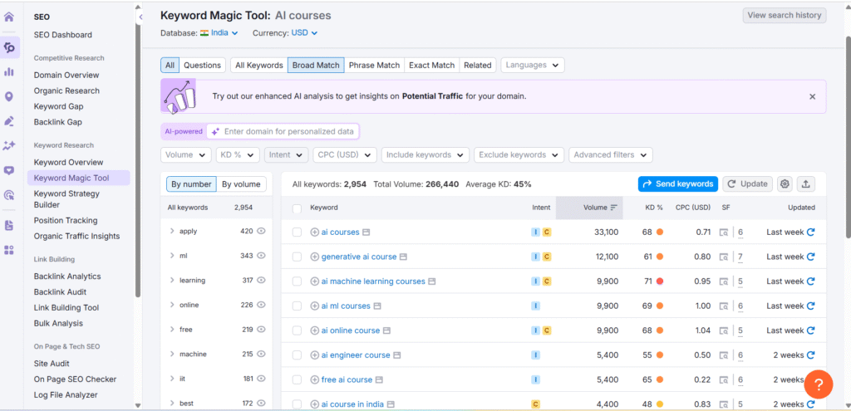Open the orange help question mark button
The width and height of the screenshot is (851, 411).
coord(819,384)
